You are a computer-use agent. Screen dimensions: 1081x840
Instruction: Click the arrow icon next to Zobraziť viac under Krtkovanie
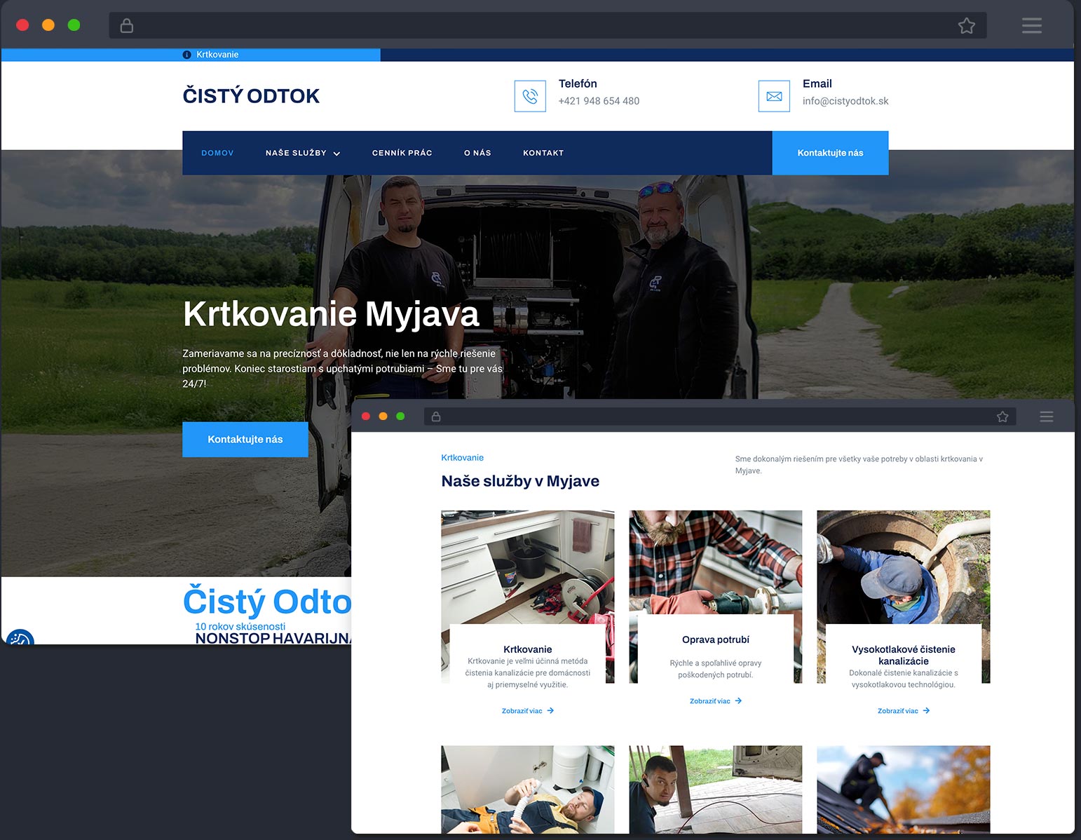(x=551, y=710)
